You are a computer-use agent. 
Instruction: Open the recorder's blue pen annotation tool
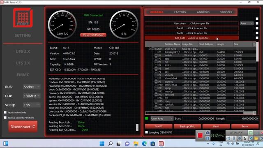pos(251,139)
